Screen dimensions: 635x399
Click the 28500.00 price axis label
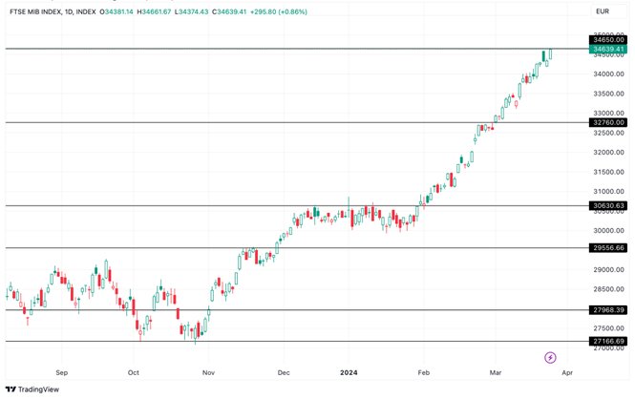[x=608, y=289]
